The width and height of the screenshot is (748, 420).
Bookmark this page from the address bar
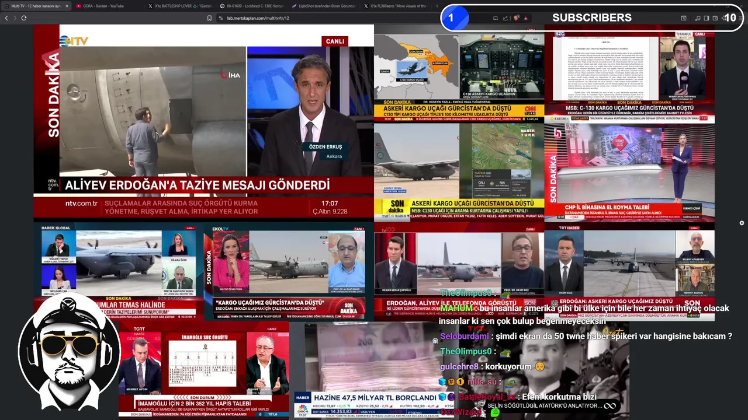(x=209, y=18)
